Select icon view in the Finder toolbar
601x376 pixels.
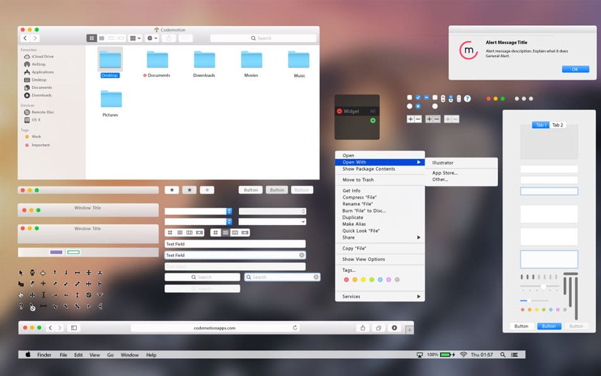(93, 38)
